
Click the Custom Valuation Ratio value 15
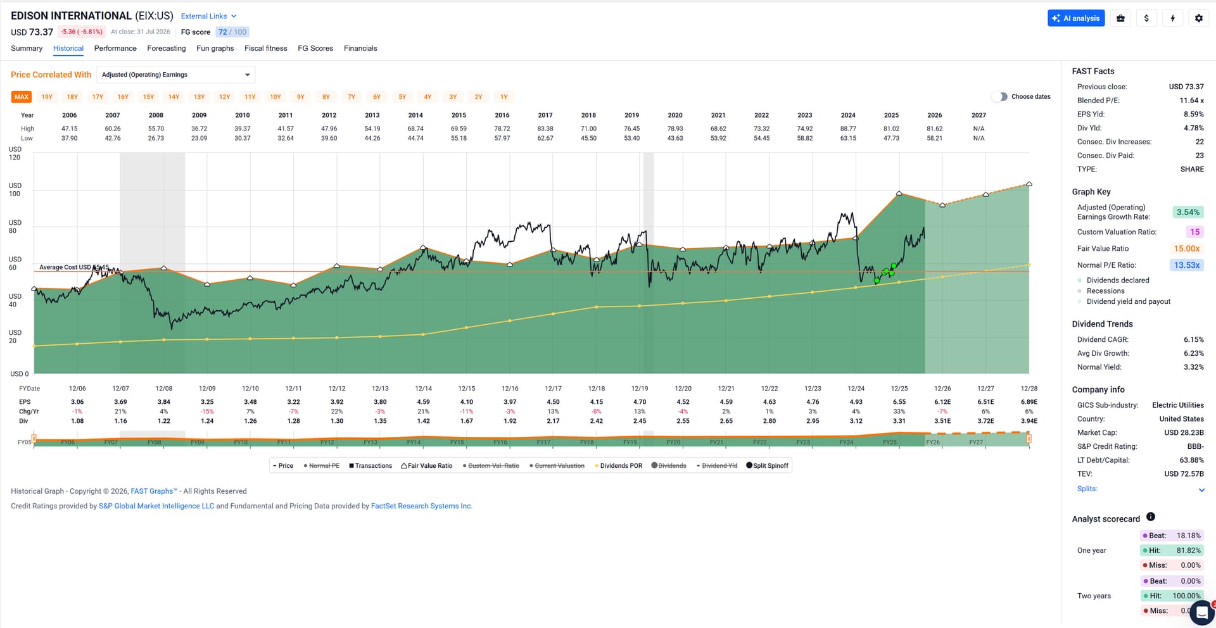(x=1194, y=232)
